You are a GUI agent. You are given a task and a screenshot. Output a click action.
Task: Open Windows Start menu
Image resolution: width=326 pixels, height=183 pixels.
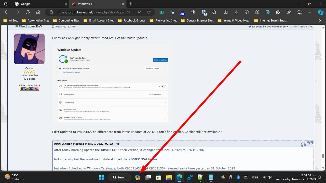point(101,177)
